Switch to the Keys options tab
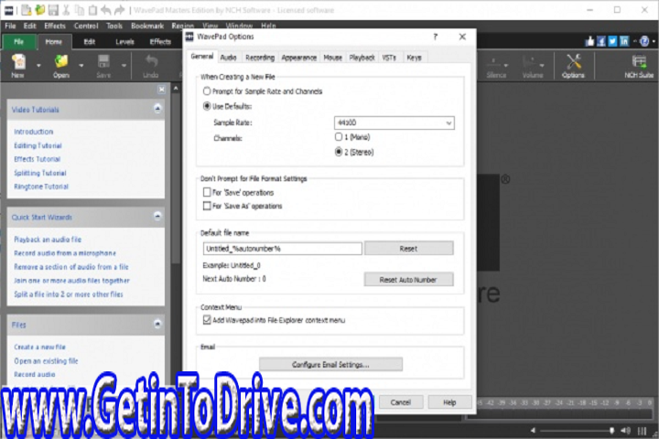Viewport: 659px width, 439px height. pos(414,58)
